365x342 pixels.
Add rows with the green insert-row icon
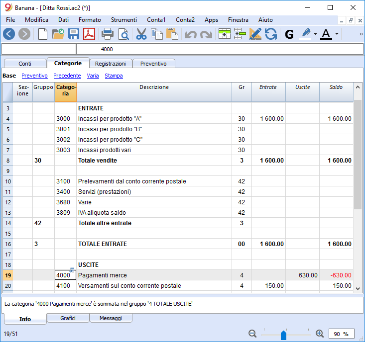click(x=225, y=34)
